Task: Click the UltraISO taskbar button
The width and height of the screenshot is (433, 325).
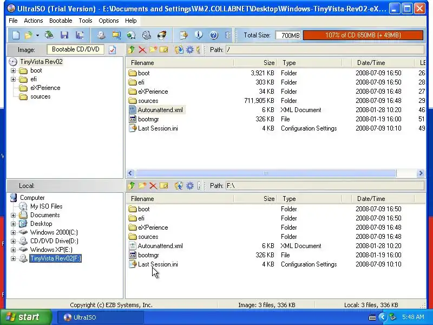Action: click(101, 317)
